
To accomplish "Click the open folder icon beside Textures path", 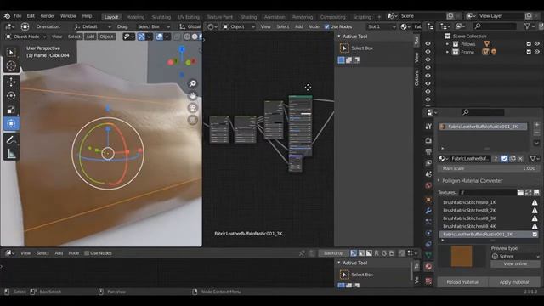I will [x=520, y=193].
